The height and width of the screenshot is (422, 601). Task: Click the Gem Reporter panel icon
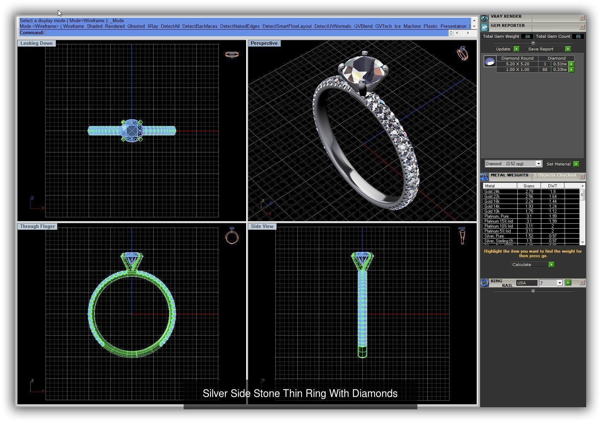(484, 27)
